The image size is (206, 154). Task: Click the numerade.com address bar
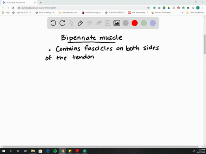[84, 8]
